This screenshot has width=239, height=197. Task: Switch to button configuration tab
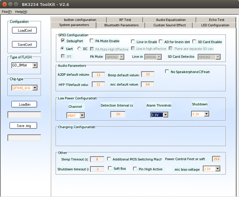(79, 20)
